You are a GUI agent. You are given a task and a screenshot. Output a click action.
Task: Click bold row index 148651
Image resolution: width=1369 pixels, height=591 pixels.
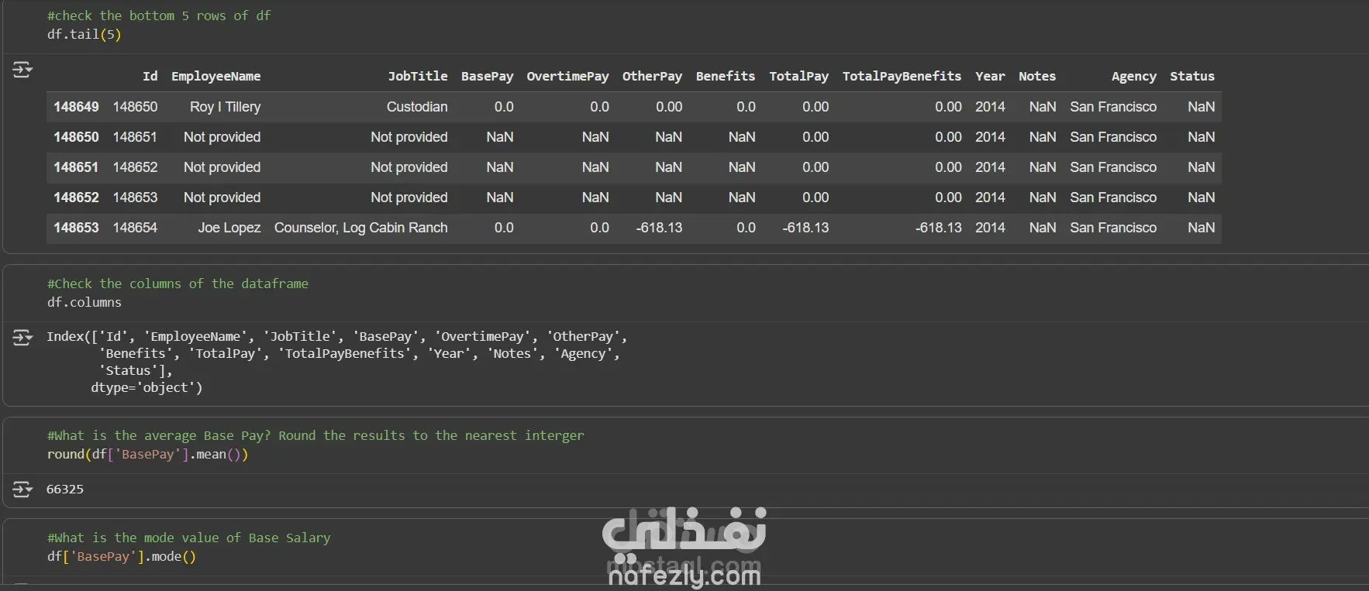pyautogui.click(x=76, y=167)
